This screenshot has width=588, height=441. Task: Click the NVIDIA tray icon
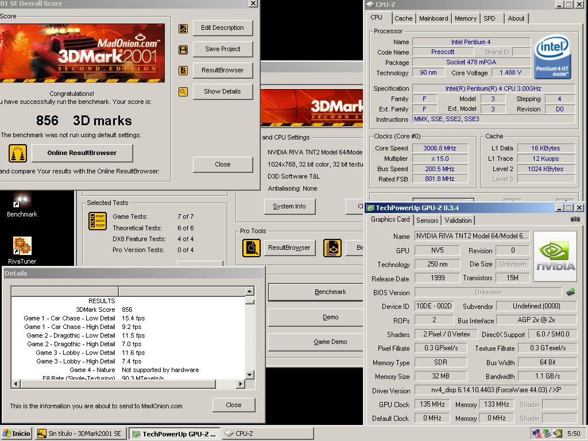coord(558,434)
